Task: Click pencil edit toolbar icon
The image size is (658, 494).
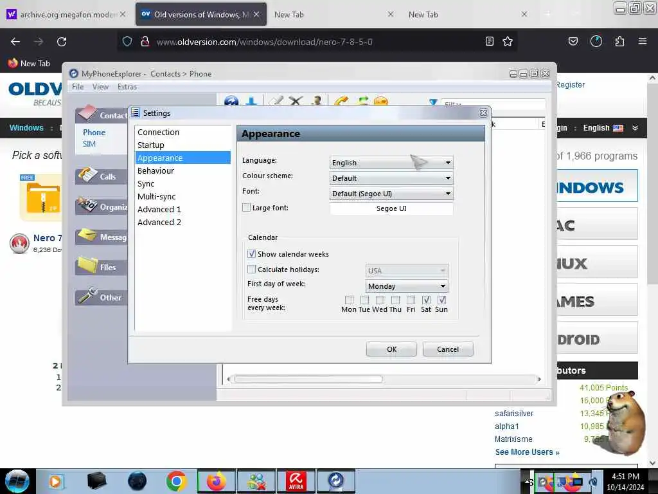Action: (x=276, y=101)
